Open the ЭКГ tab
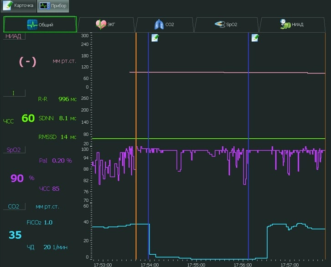Image resolution: width=331 pixels, height=267 pixels. [106, 25]
